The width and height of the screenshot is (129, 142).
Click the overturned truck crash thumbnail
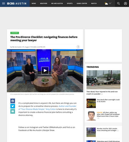103,80
